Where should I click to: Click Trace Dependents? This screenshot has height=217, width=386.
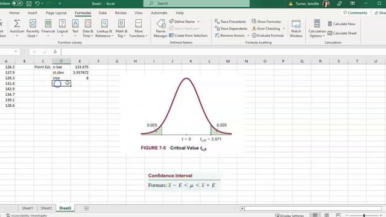231,28
